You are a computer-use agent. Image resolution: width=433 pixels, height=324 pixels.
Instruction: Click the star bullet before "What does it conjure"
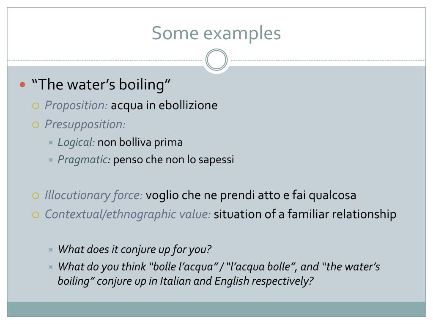[51, 250]
